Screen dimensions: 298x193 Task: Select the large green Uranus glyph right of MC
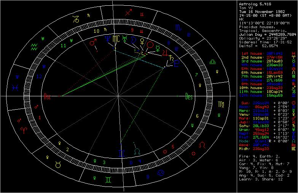(x=125, y=39)
